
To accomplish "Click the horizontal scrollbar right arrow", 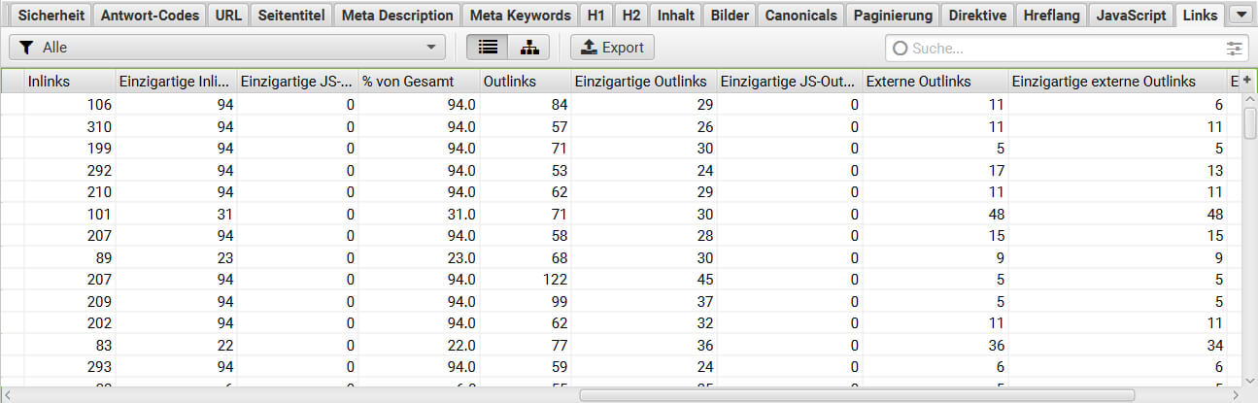I will pyautogui.click(x=1236, y=395).
